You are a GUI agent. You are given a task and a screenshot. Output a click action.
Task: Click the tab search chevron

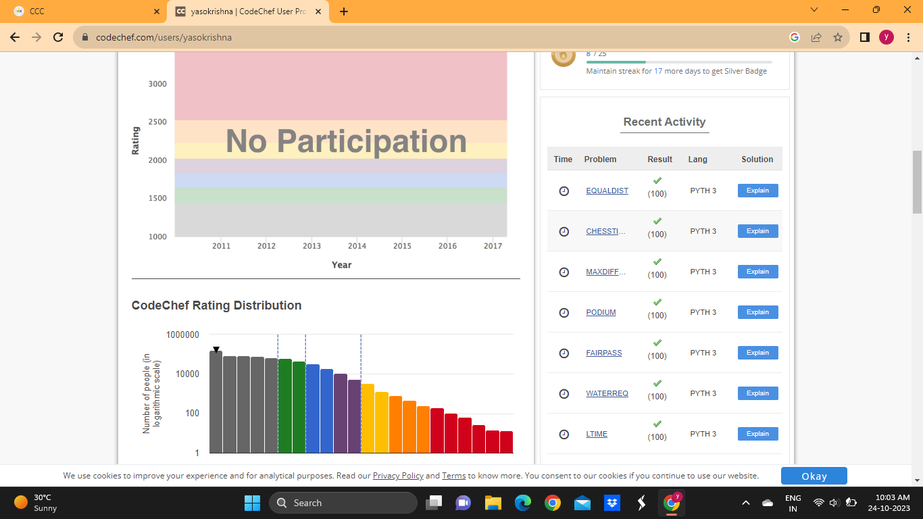pos(814,10)
